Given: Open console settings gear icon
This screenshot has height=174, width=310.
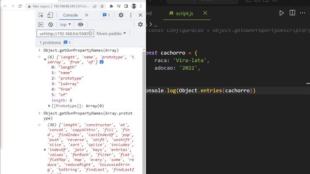Looking at the screenshot, I should coord(140,25).
